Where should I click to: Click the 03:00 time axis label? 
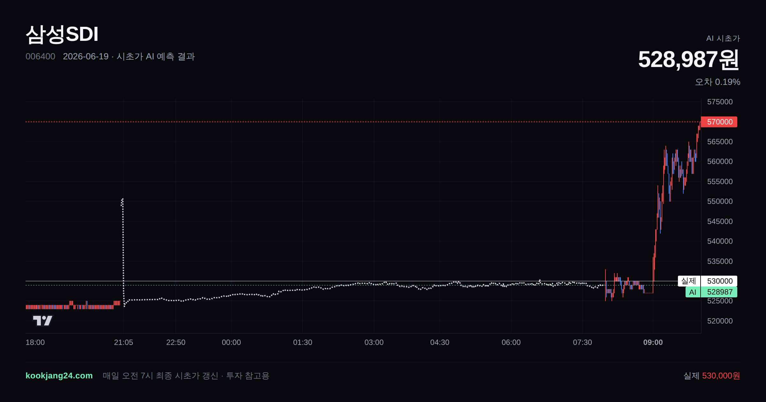374,342
